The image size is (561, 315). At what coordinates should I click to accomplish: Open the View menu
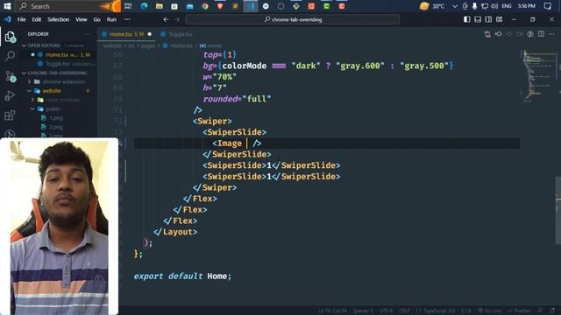[x=82, y=19]
